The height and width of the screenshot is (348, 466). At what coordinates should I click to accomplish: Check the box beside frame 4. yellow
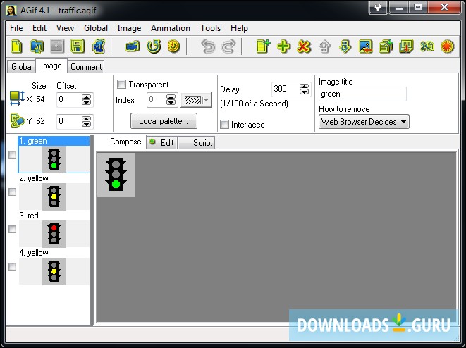point(12,267)
